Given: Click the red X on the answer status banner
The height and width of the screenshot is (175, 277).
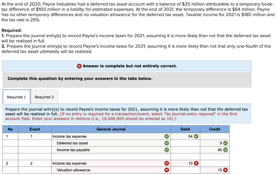Looking at the screenshot, I should [x=79, y=66].
